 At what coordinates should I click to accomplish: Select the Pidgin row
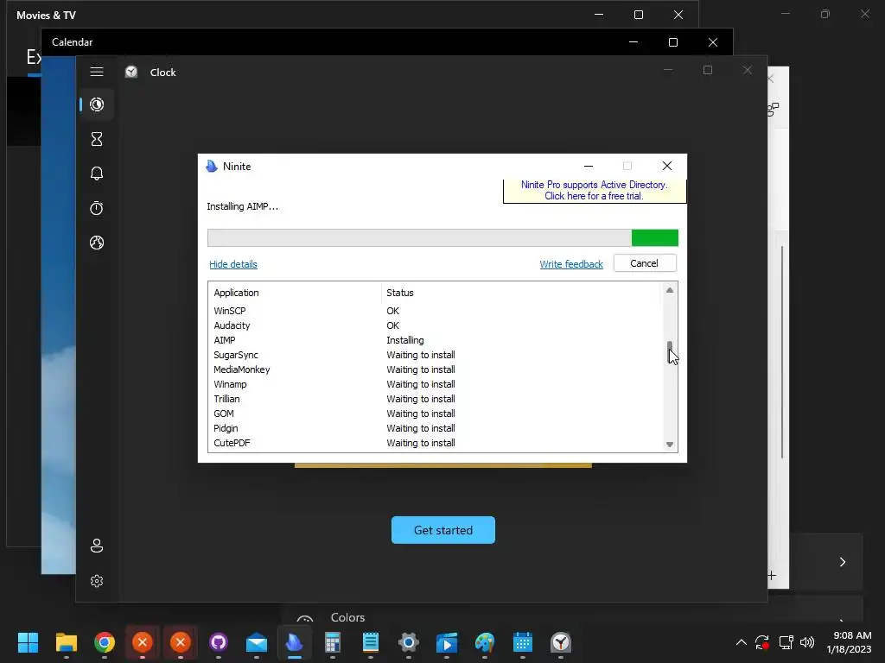point(436,428)
